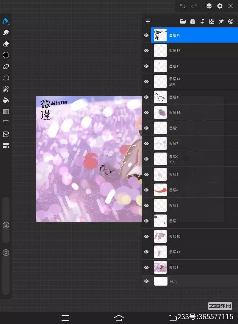Hide the 背景 background layer
The width and height of the screenshot is (238, 324).
(146, 281)
